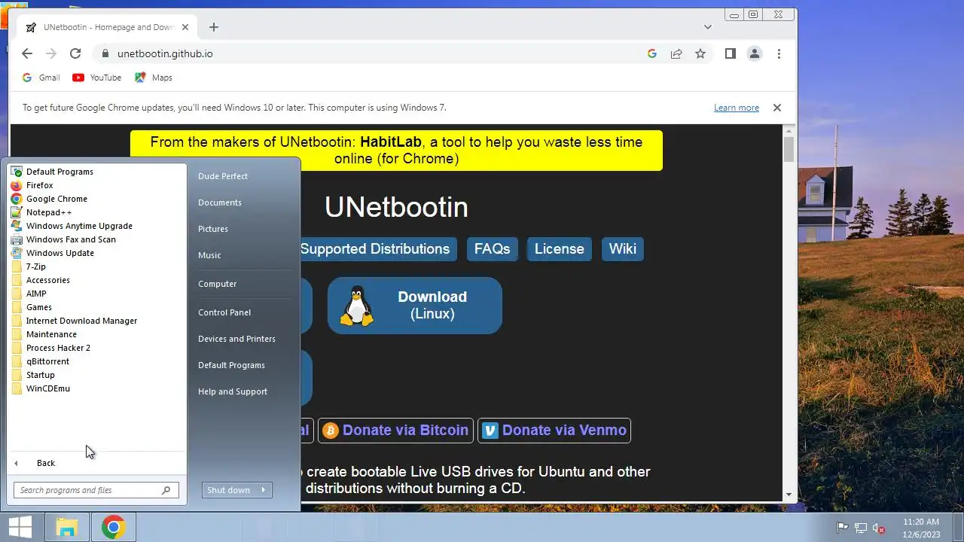Open the Maps bookmark
The image size is (964, 542).
[154, 78]
